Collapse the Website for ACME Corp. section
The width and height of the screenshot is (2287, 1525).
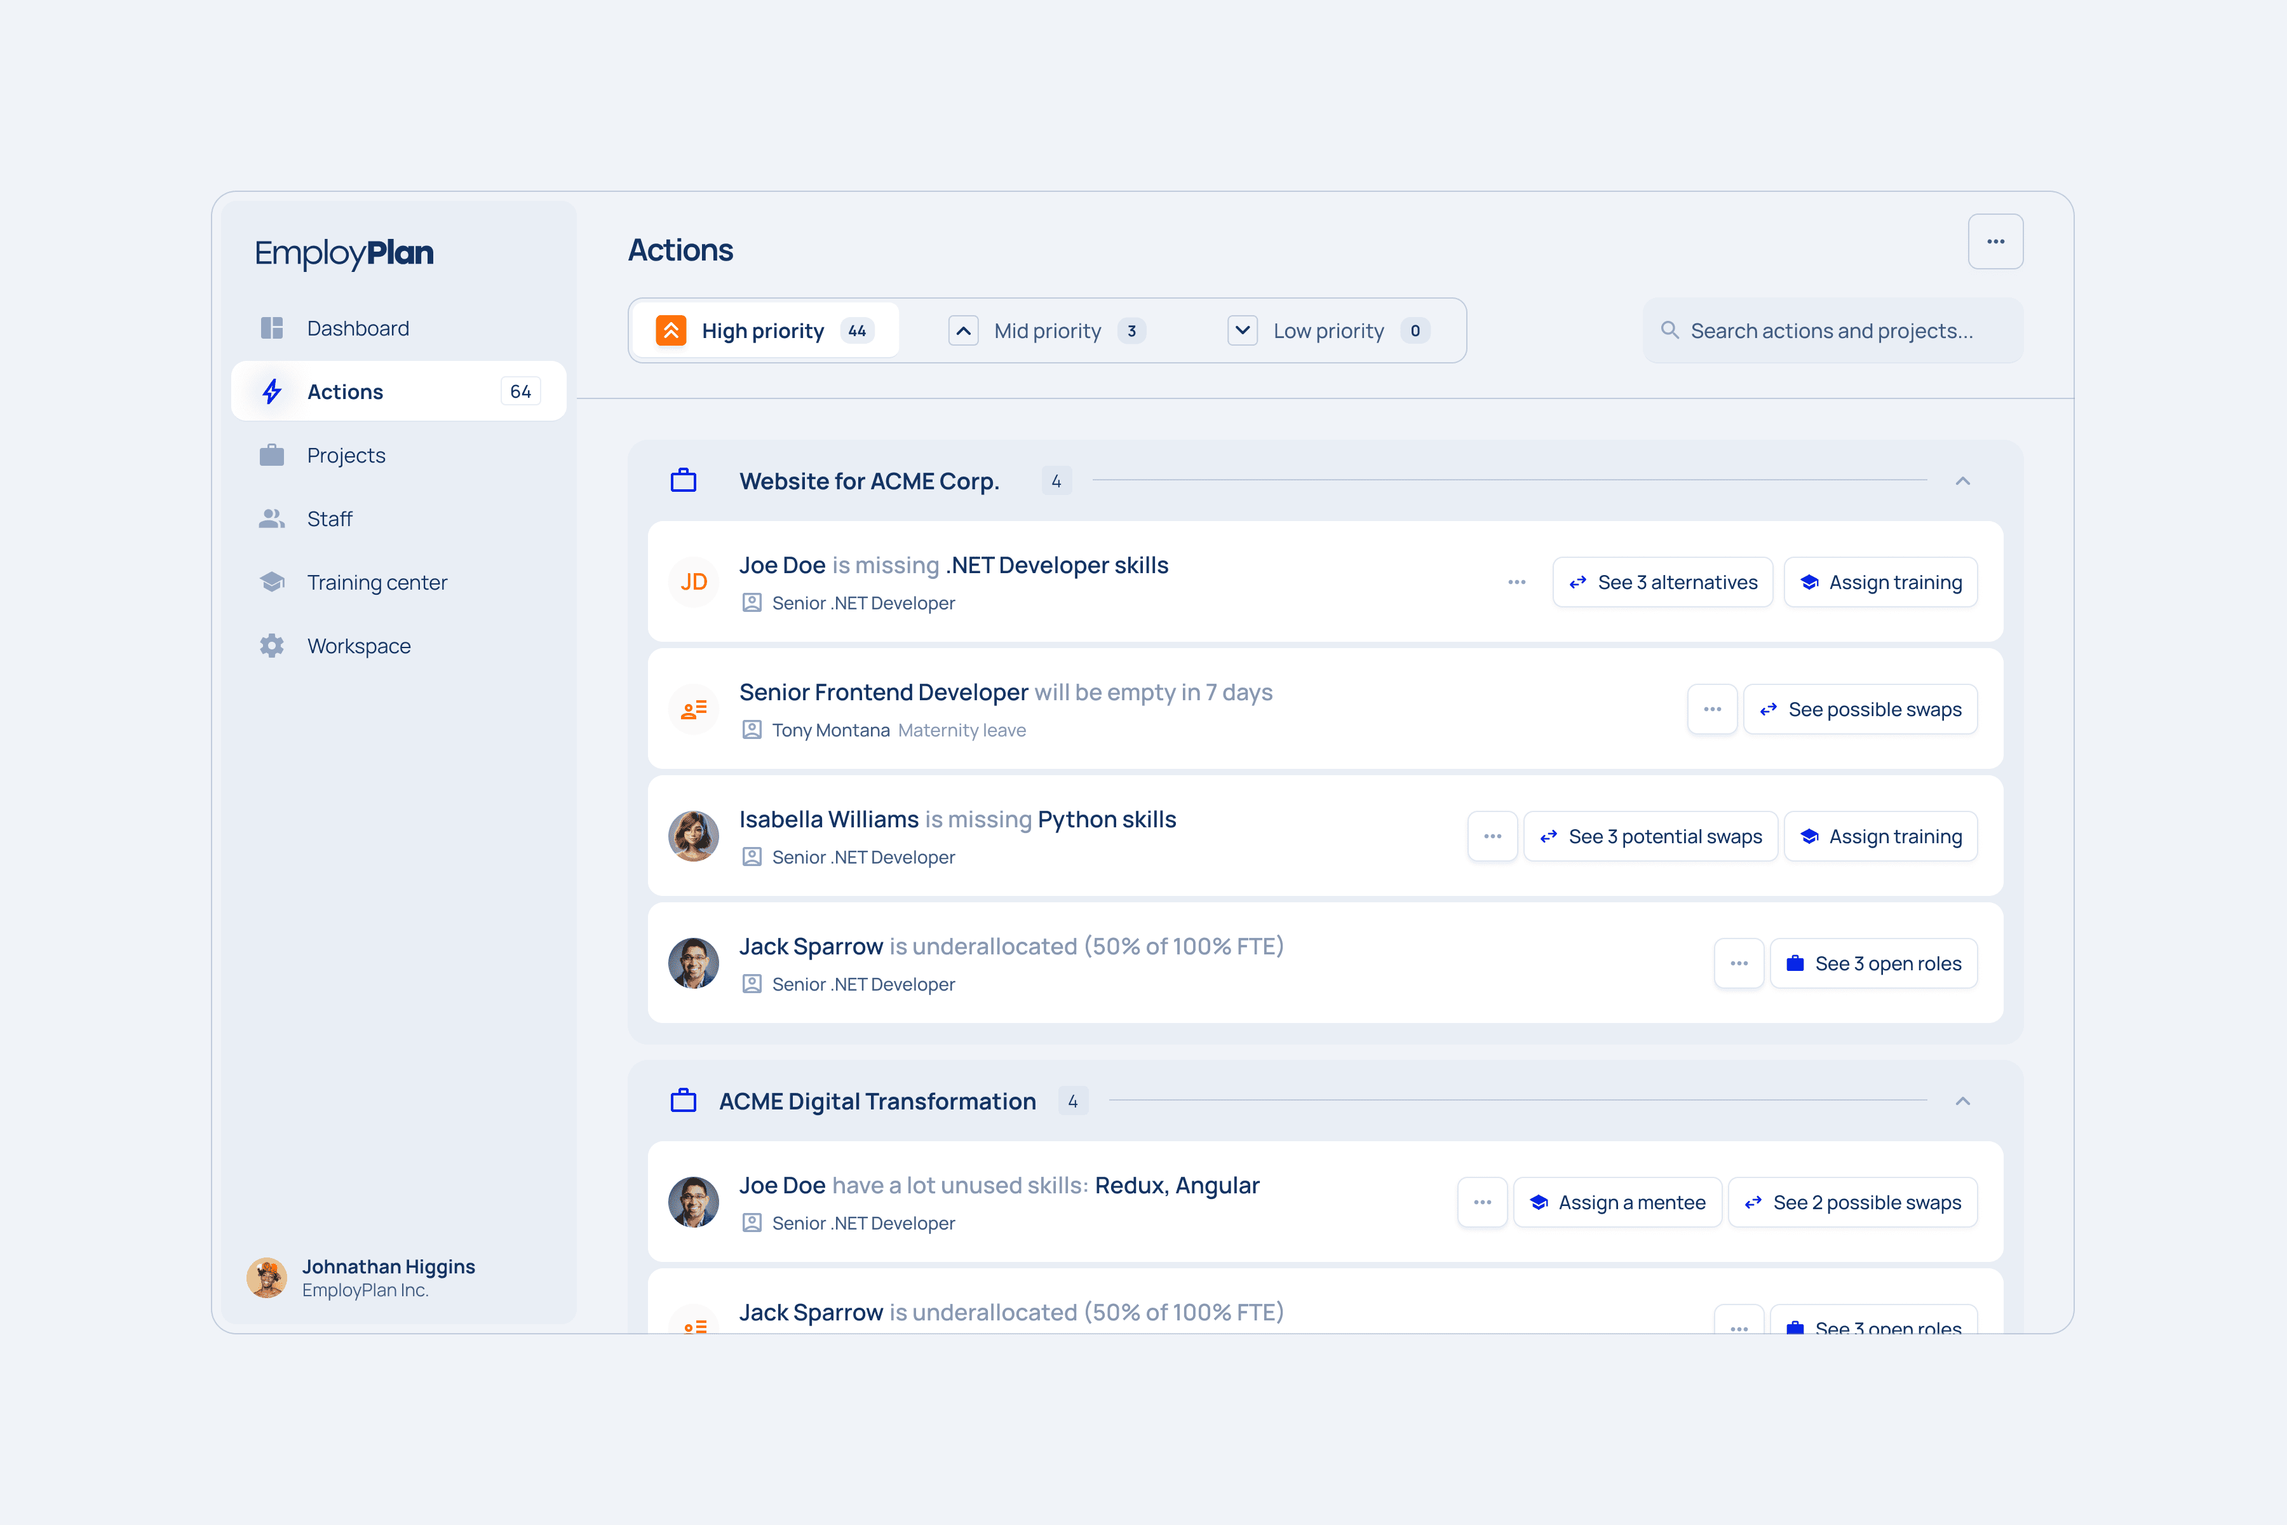click(1962, 480)
